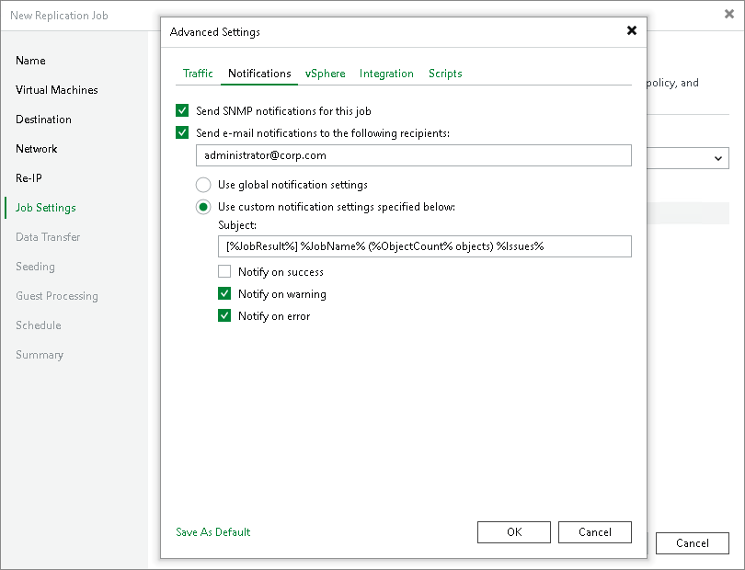Click the recipients email input field
Image resolution: width=745 pixels, height=570 pixels.
pyautogui.click(x=413, y=155)
